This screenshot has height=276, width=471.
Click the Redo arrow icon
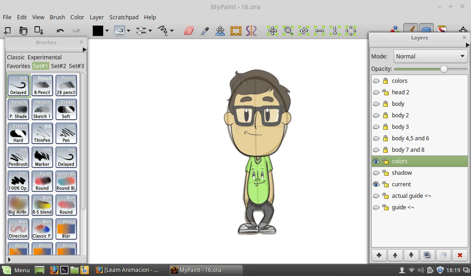(x=76, y=30)
